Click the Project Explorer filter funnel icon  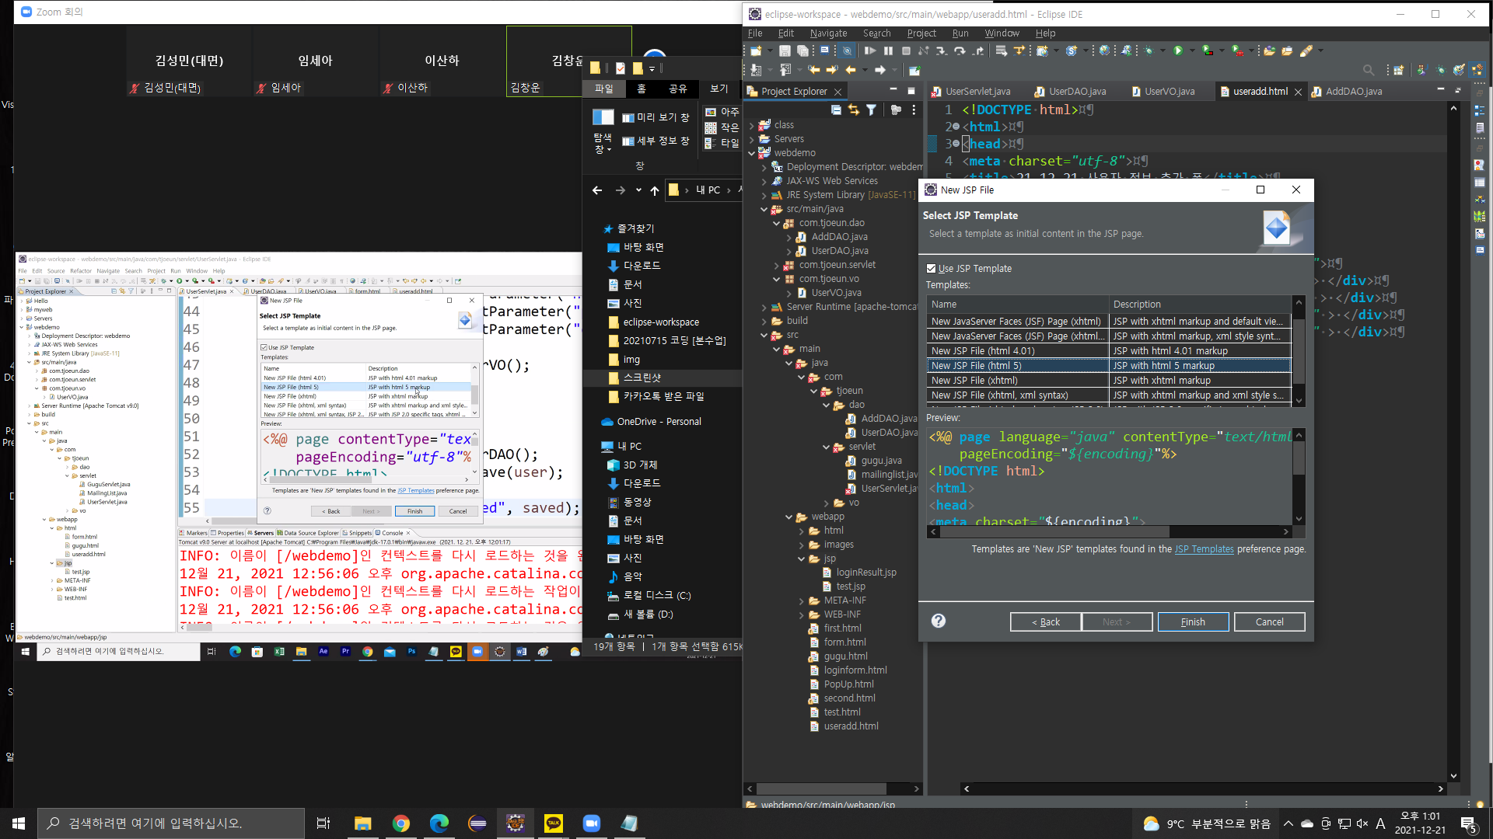(x=871, y=110)
